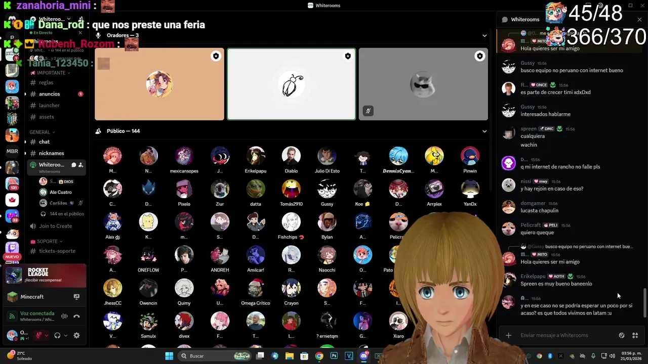Select the middle speaker video tile
Viewport: 648px width, 364px height.
pyautogui.click(x=291, y=84)
